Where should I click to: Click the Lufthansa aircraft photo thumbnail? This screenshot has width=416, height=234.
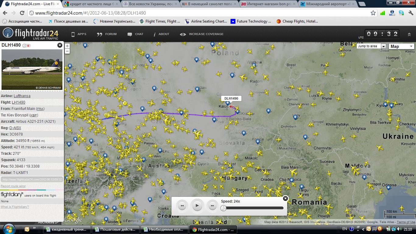(32, 69)
